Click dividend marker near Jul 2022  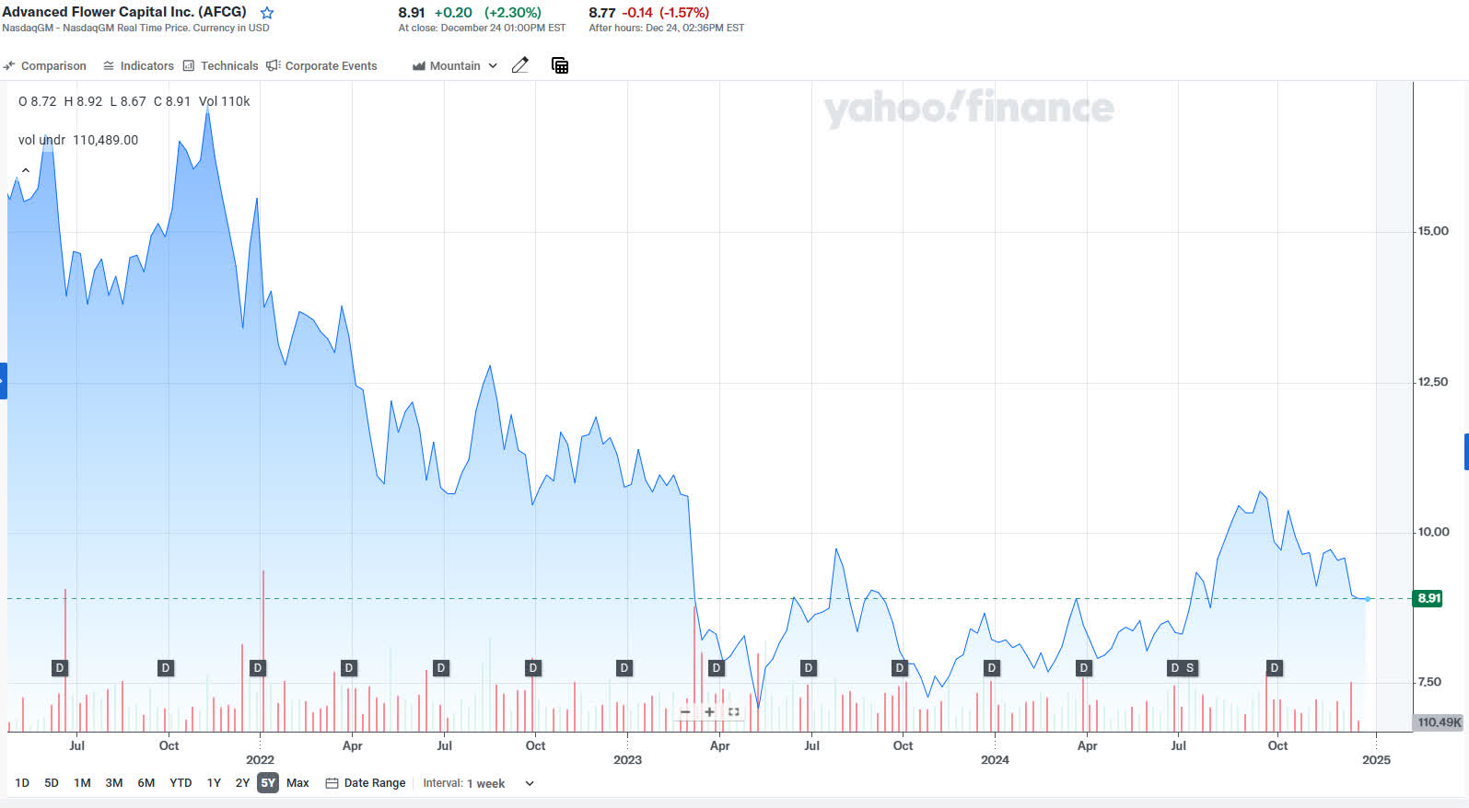pos(441,668)
